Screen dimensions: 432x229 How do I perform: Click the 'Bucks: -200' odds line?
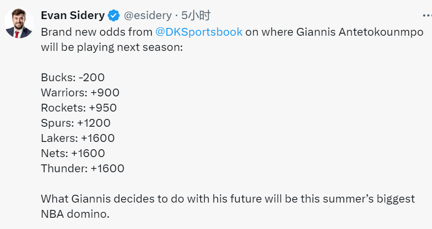[x=73, y=77]
